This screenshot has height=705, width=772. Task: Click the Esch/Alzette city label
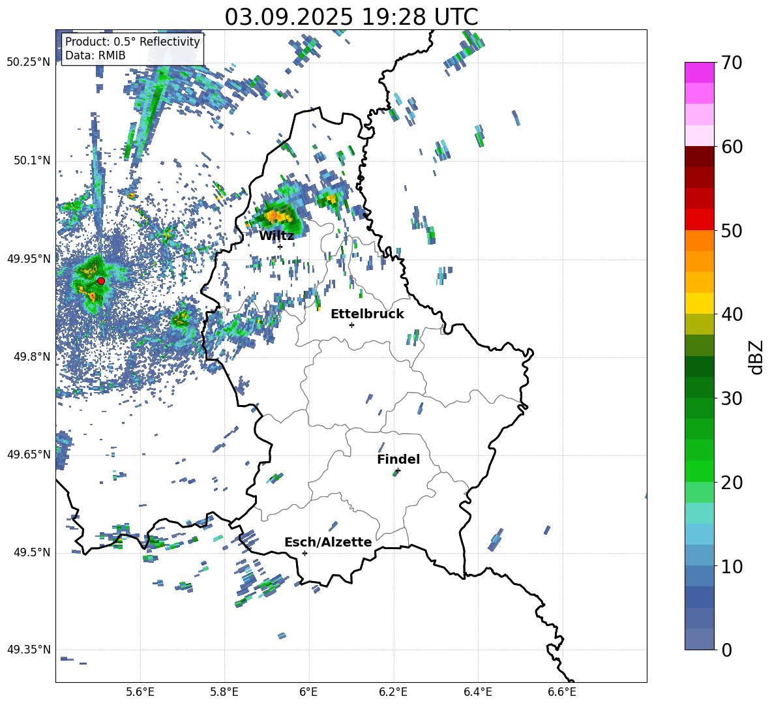point(328,542)
